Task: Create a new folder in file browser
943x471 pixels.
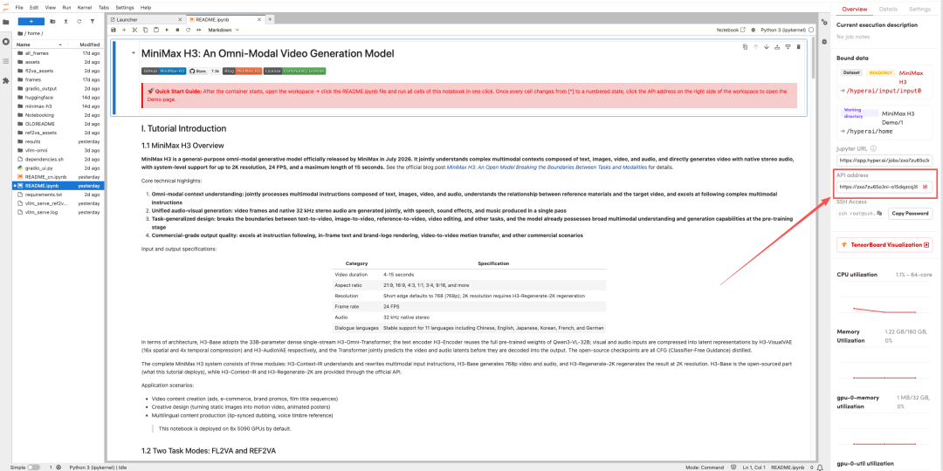Action: coord(53,21)
